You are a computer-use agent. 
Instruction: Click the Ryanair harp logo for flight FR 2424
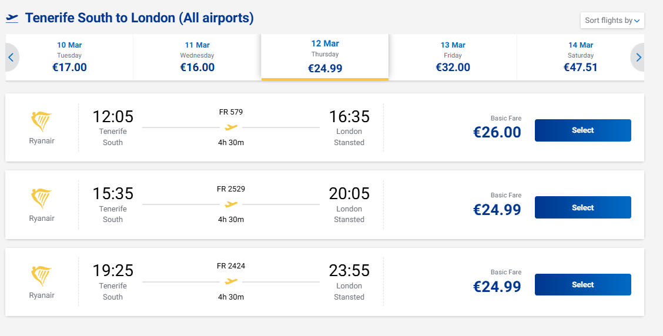pyautogui.click(x=41, y=276)
